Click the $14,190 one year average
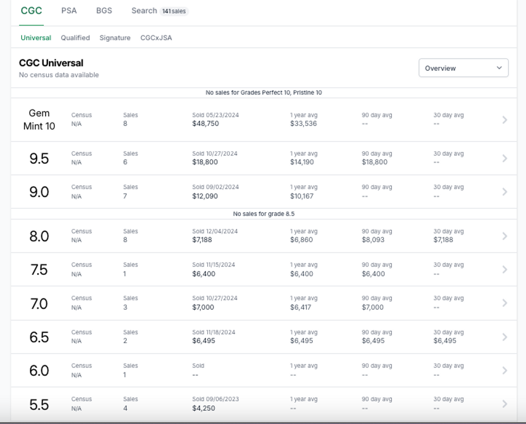Viewport: 526px width, 424px height. pos(302,162)
